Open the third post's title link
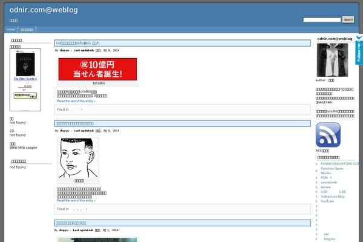Screen dimensions: 363x242 [71, 223]
